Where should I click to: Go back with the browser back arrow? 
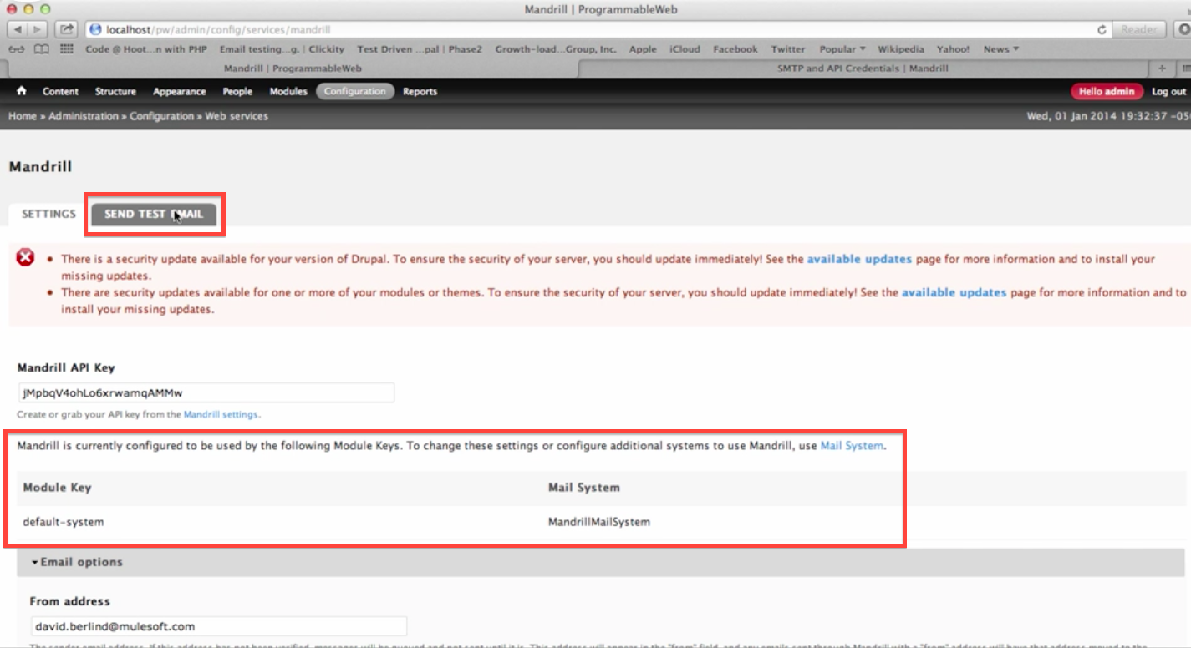click(17, 29)
